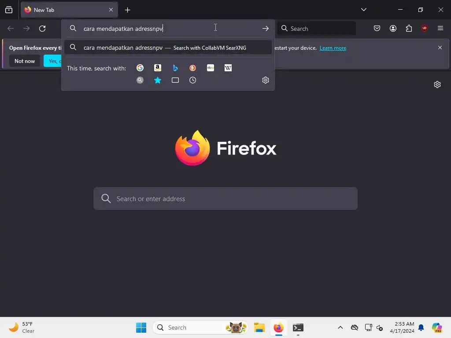Open Copilot preview icon in taskbar
The width and height of the screenshot is (451, 338).
[437, 327]
